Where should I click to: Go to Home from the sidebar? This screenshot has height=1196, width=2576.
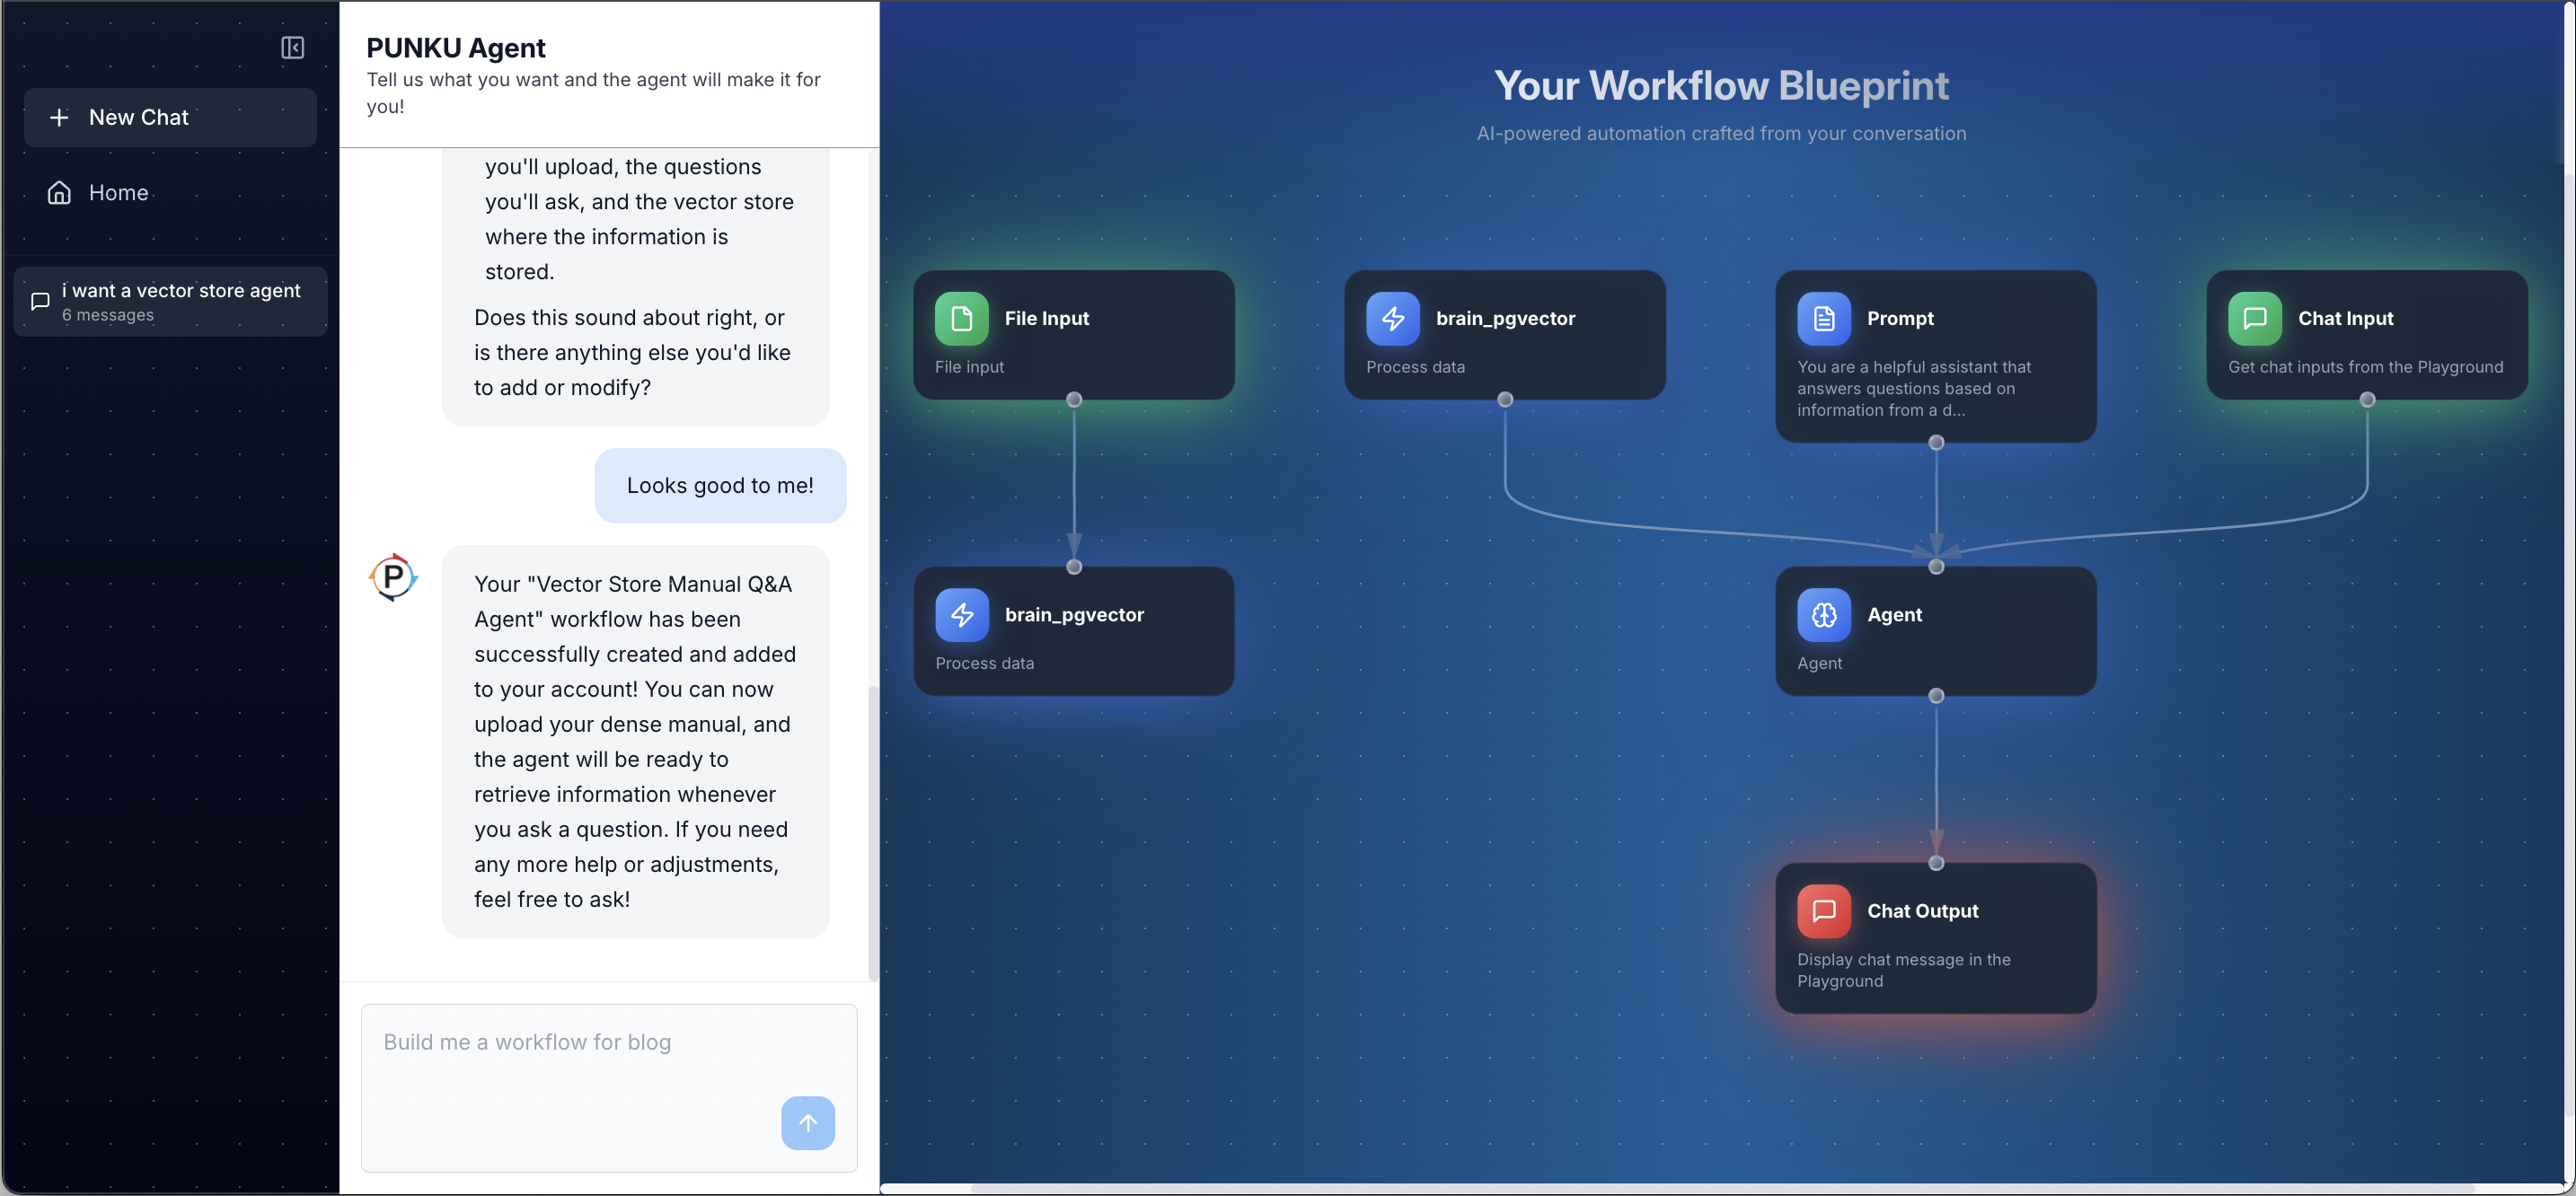(x=118, y=192)
